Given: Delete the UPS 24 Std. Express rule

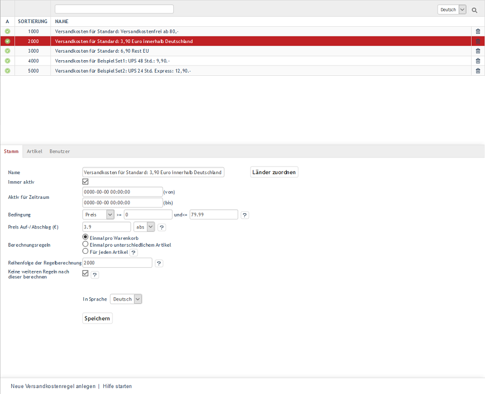Looking at the screenshot, I should (478, 70).
